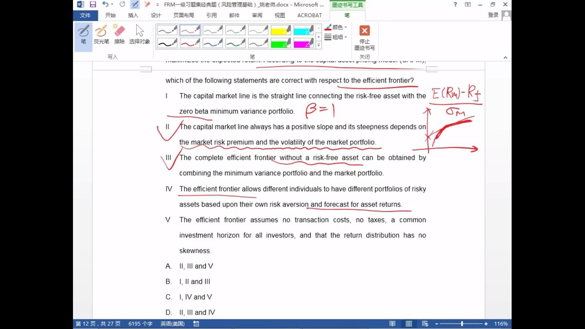Click language 英语(美国) in status bar
Viewport: 585px width, 329px height.
(173, 324)
